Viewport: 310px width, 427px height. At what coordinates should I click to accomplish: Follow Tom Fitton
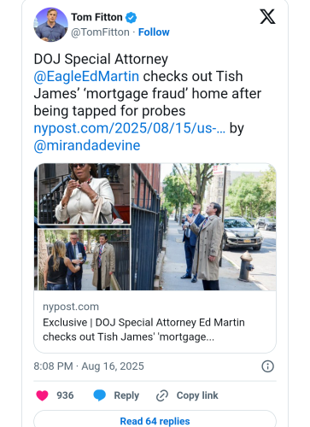154,32
